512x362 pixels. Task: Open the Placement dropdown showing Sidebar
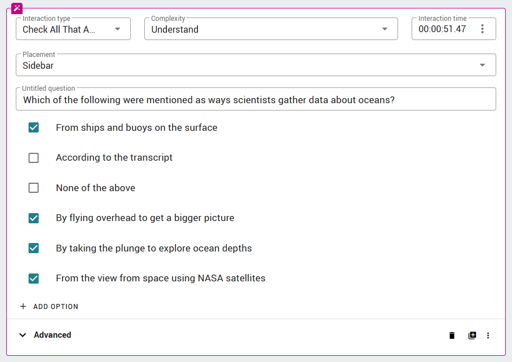click(x=256, y=65)
